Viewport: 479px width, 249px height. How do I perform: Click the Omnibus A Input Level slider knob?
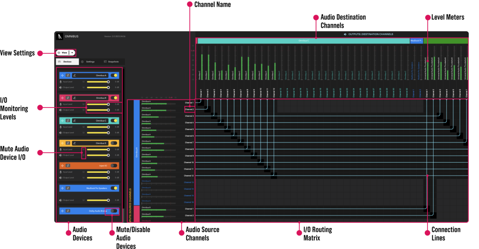point(108,82)
